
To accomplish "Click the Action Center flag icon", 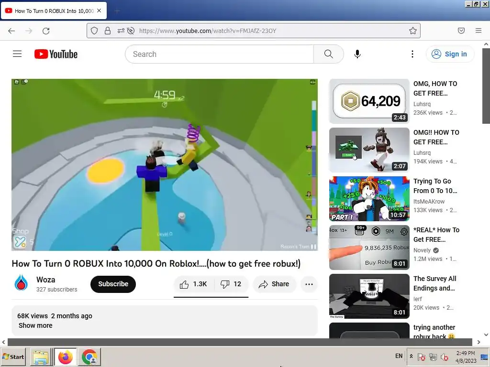I will coord(421,356).
